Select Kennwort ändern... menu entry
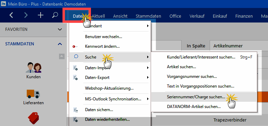The height and width of the screenshot is (126, 268). pyautogui.click(x=110, y=46)
